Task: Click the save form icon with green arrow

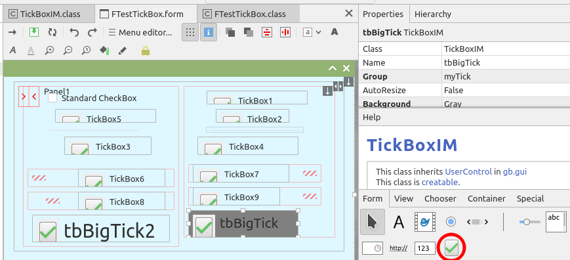Action: (x=34, y=32)
